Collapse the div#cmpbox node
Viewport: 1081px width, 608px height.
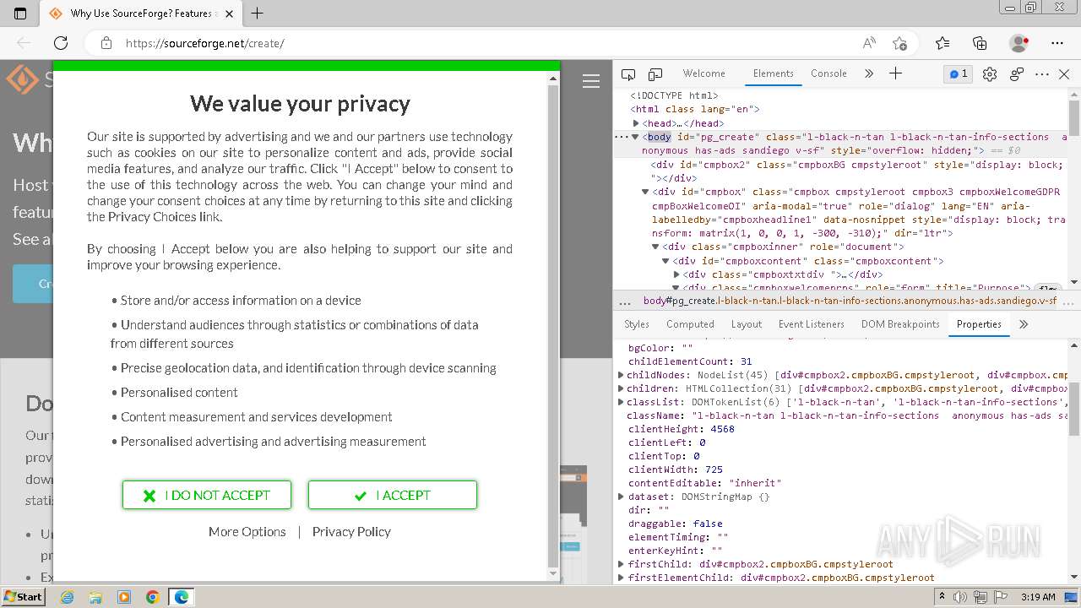[646, 192]
